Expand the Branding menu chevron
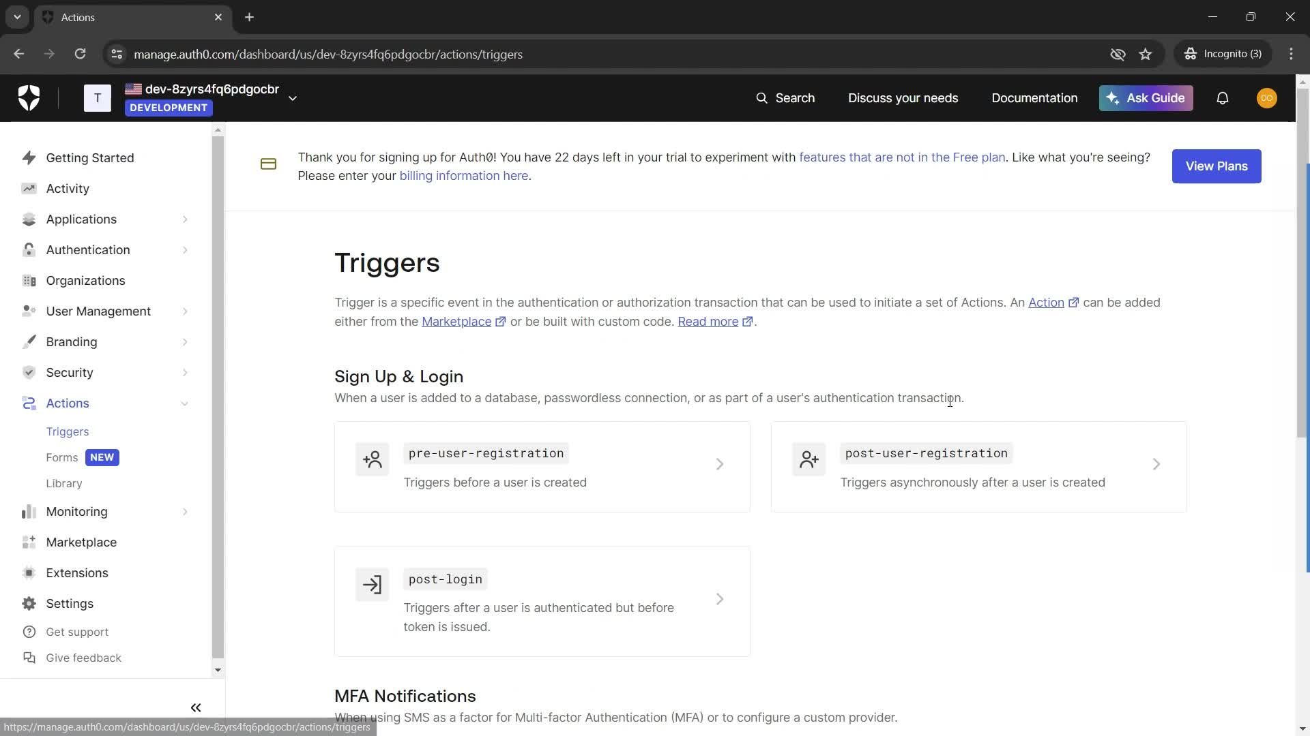Image resolution: width=1310 pixels, height=736 pixels. point(185,342)
